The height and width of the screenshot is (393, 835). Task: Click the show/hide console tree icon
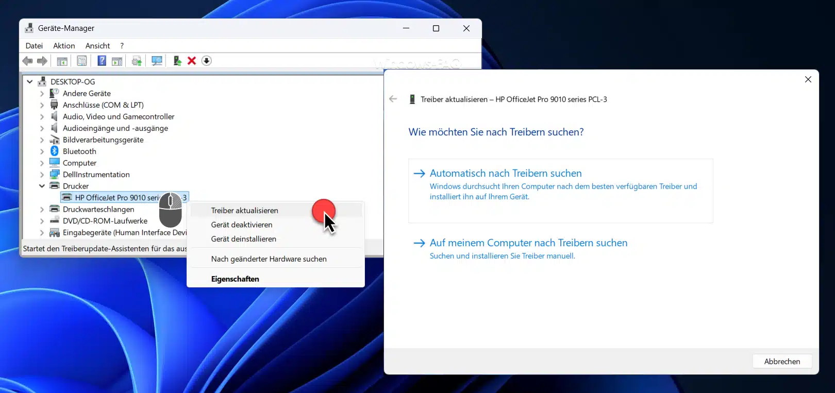(62, 61)
